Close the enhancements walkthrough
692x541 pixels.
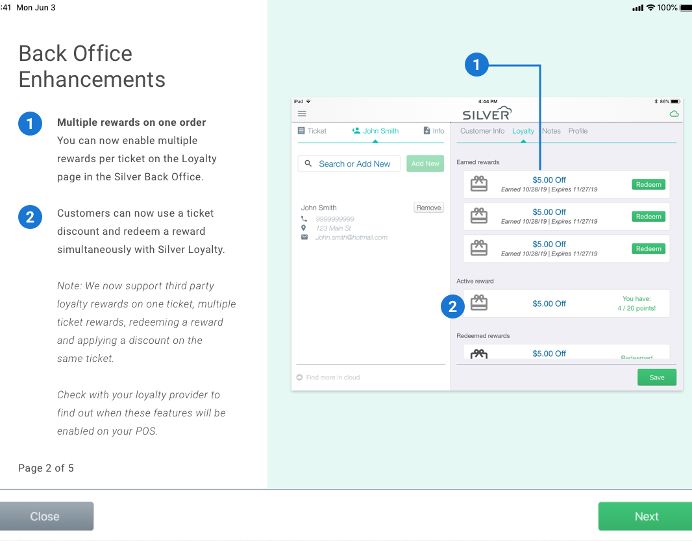click(46, 516)
